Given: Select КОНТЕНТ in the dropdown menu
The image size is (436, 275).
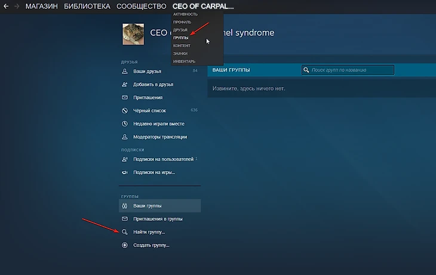Looking at the screenshot, I should point(182,45).
